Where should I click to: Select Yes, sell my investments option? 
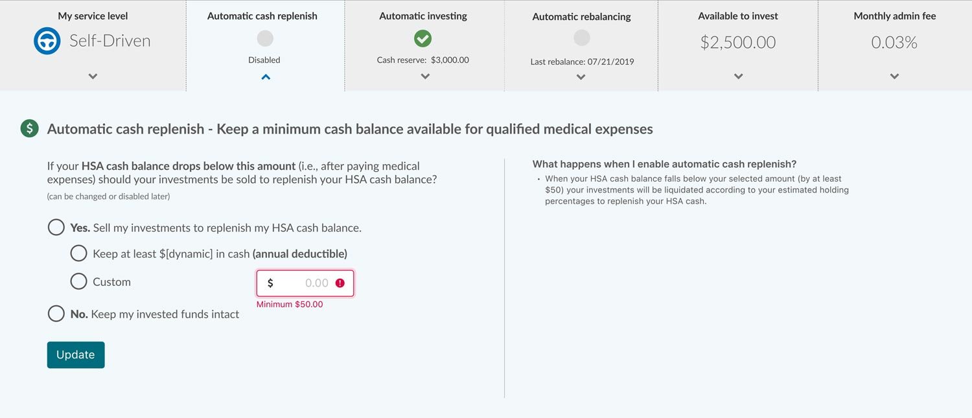point(56,227)
